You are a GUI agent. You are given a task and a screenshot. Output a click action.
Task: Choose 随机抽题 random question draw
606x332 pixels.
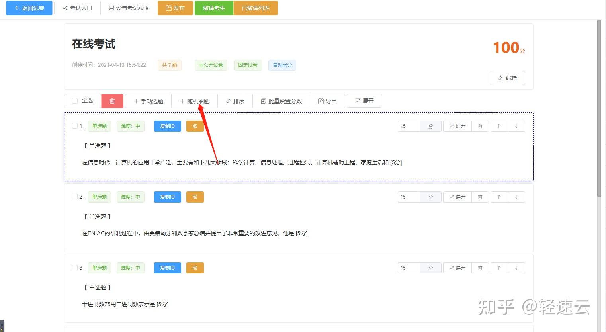(x=195, y=101)
